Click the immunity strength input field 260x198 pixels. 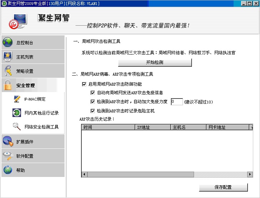[x=177, y=102]
